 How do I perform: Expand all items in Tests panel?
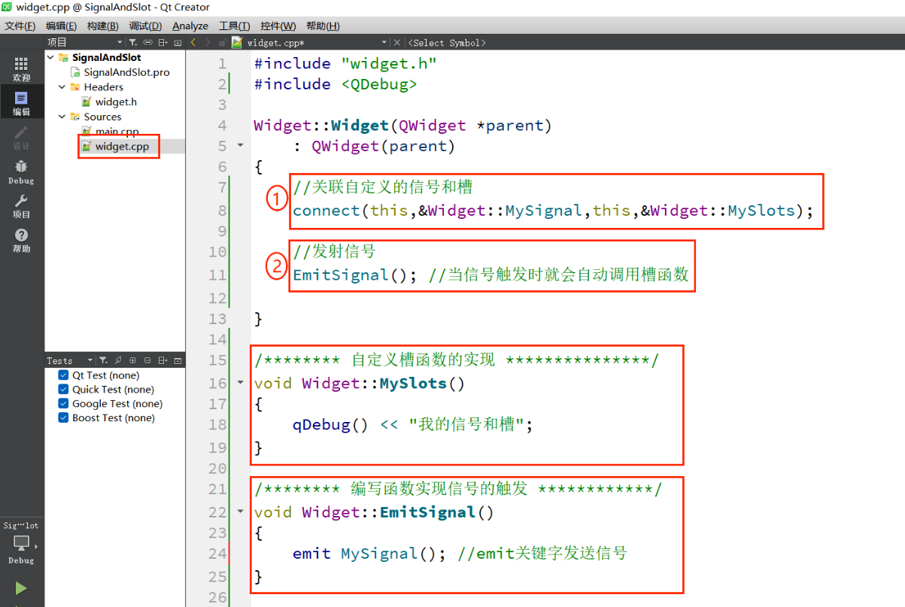coord(132,360)
